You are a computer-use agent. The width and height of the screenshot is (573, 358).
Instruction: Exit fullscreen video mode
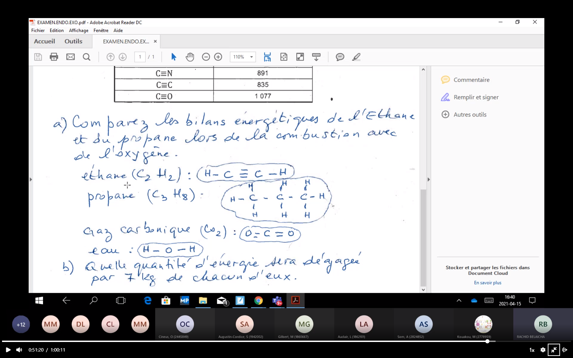(554, 350)
